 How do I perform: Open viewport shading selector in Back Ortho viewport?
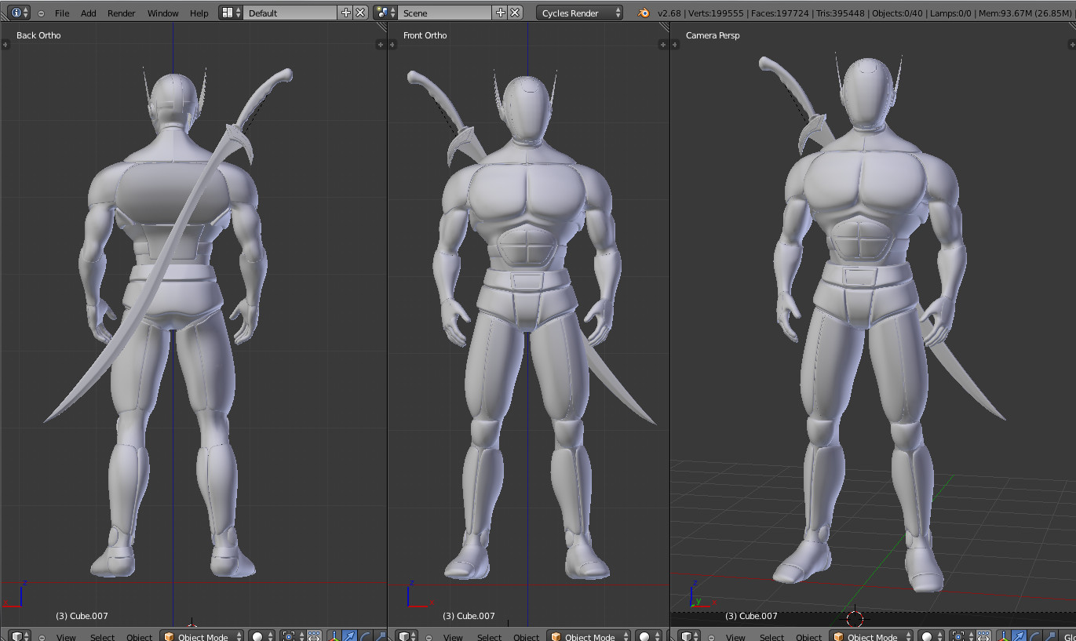(262, 636)
